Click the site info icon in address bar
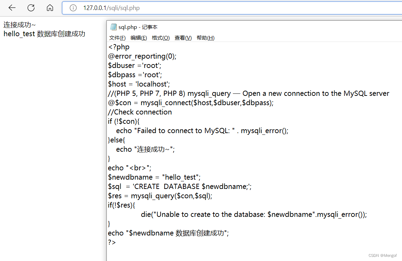 click(73, 8)
